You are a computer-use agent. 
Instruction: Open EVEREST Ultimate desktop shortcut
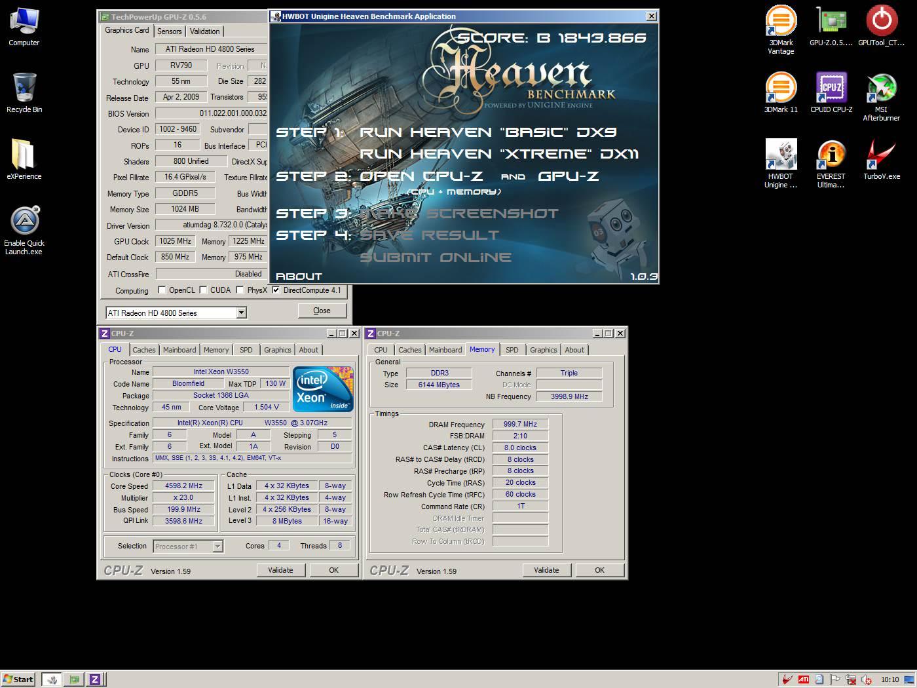pos(831,164)
